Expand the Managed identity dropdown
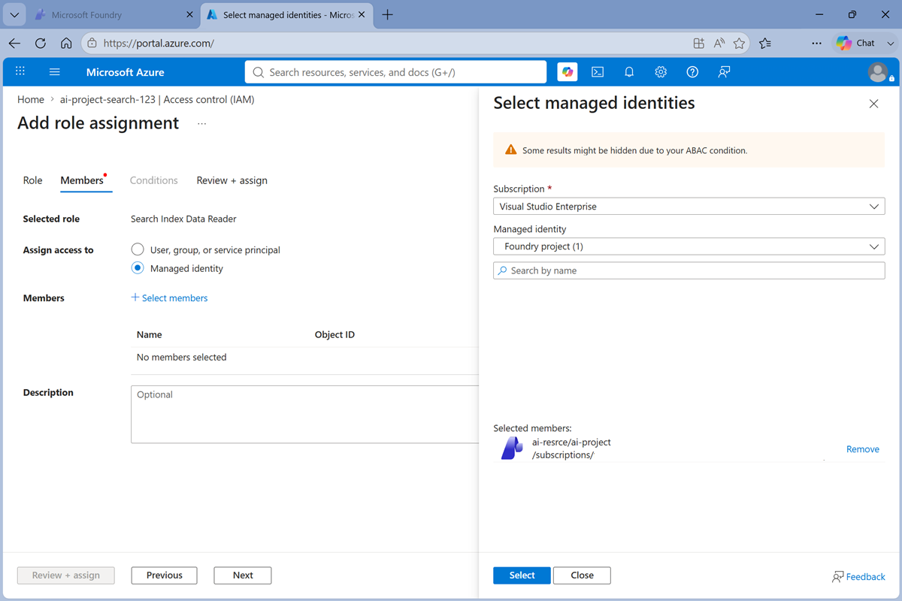This screenshot has height=601, width=902. [x=689, y=246]
